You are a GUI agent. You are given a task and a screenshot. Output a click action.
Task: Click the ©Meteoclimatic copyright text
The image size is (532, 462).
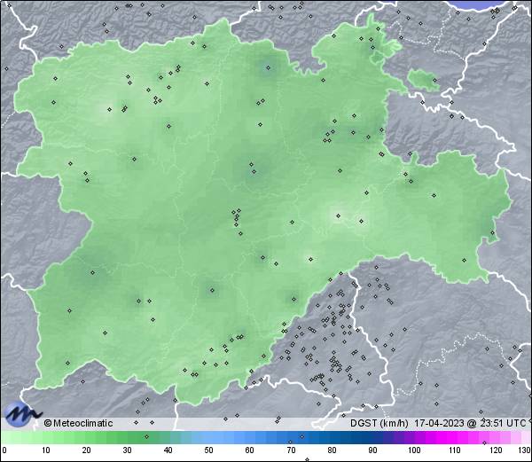(x=78, y=423)
